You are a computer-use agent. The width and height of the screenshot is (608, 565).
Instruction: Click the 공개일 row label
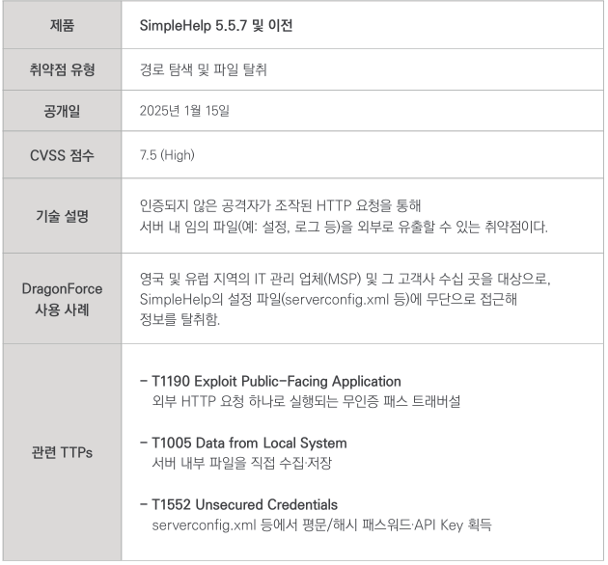pyautogui.click(x=62, y=112)
